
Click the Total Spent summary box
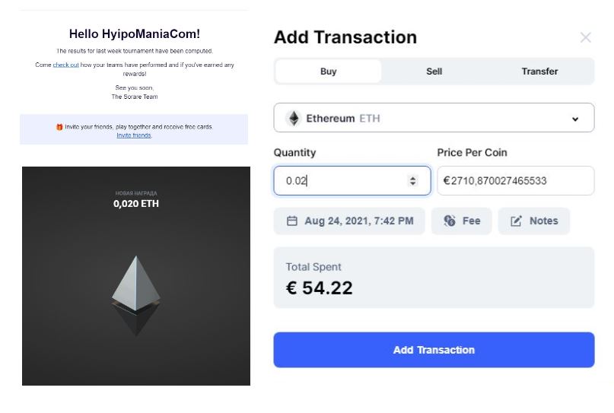click(x=434, y=278)
